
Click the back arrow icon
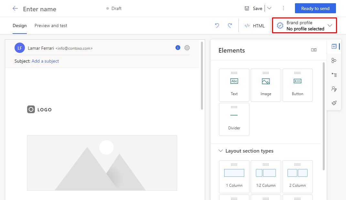click(15, 9)
